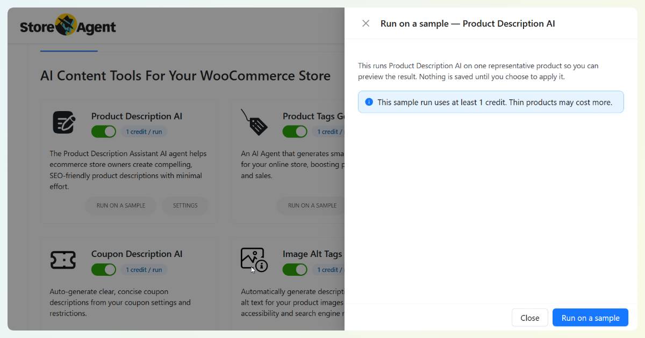Click the Product Description AI card title
Image resolution: width=645 pixels, height=338 pixels.
tap(137, 116)
